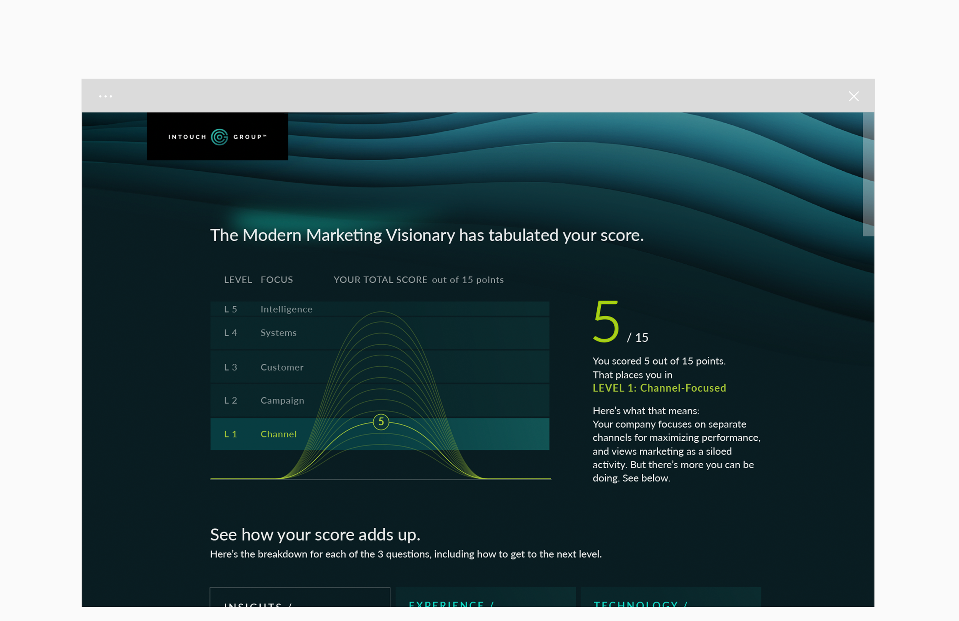Select the L 4 Systems row
This screenshot has width=959, height=621.
click(379, 333)
